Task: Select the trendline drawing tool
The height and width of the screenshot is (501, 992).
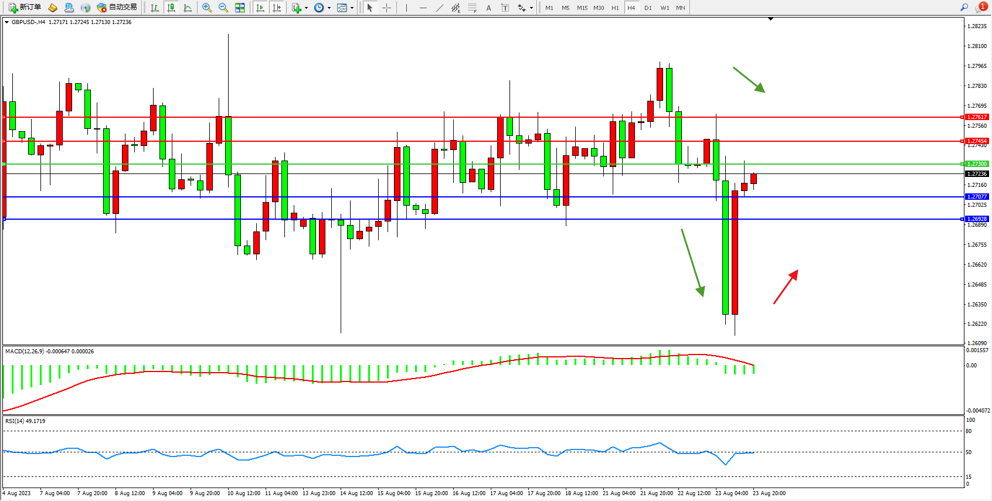Action: point(440,8)
